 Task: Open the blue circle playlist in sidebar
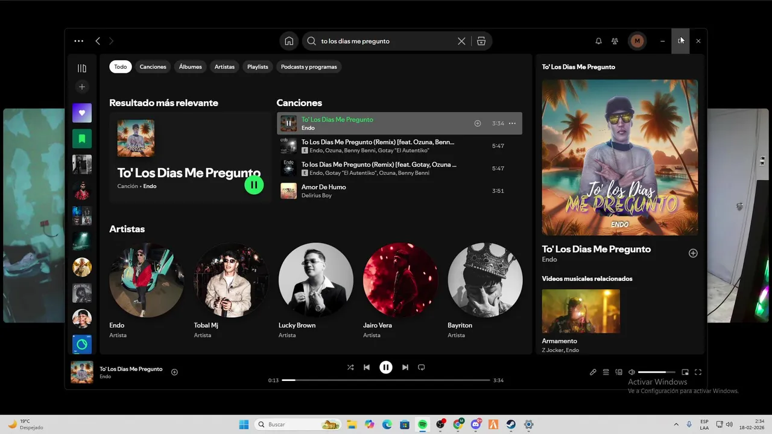point(82,345)
